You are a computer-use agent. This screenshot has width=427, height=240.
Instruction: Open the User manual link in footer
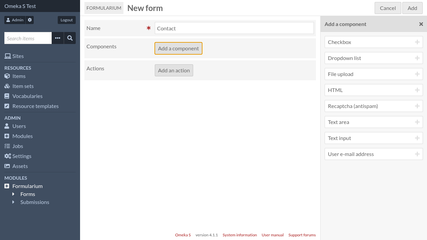(273, 235)
